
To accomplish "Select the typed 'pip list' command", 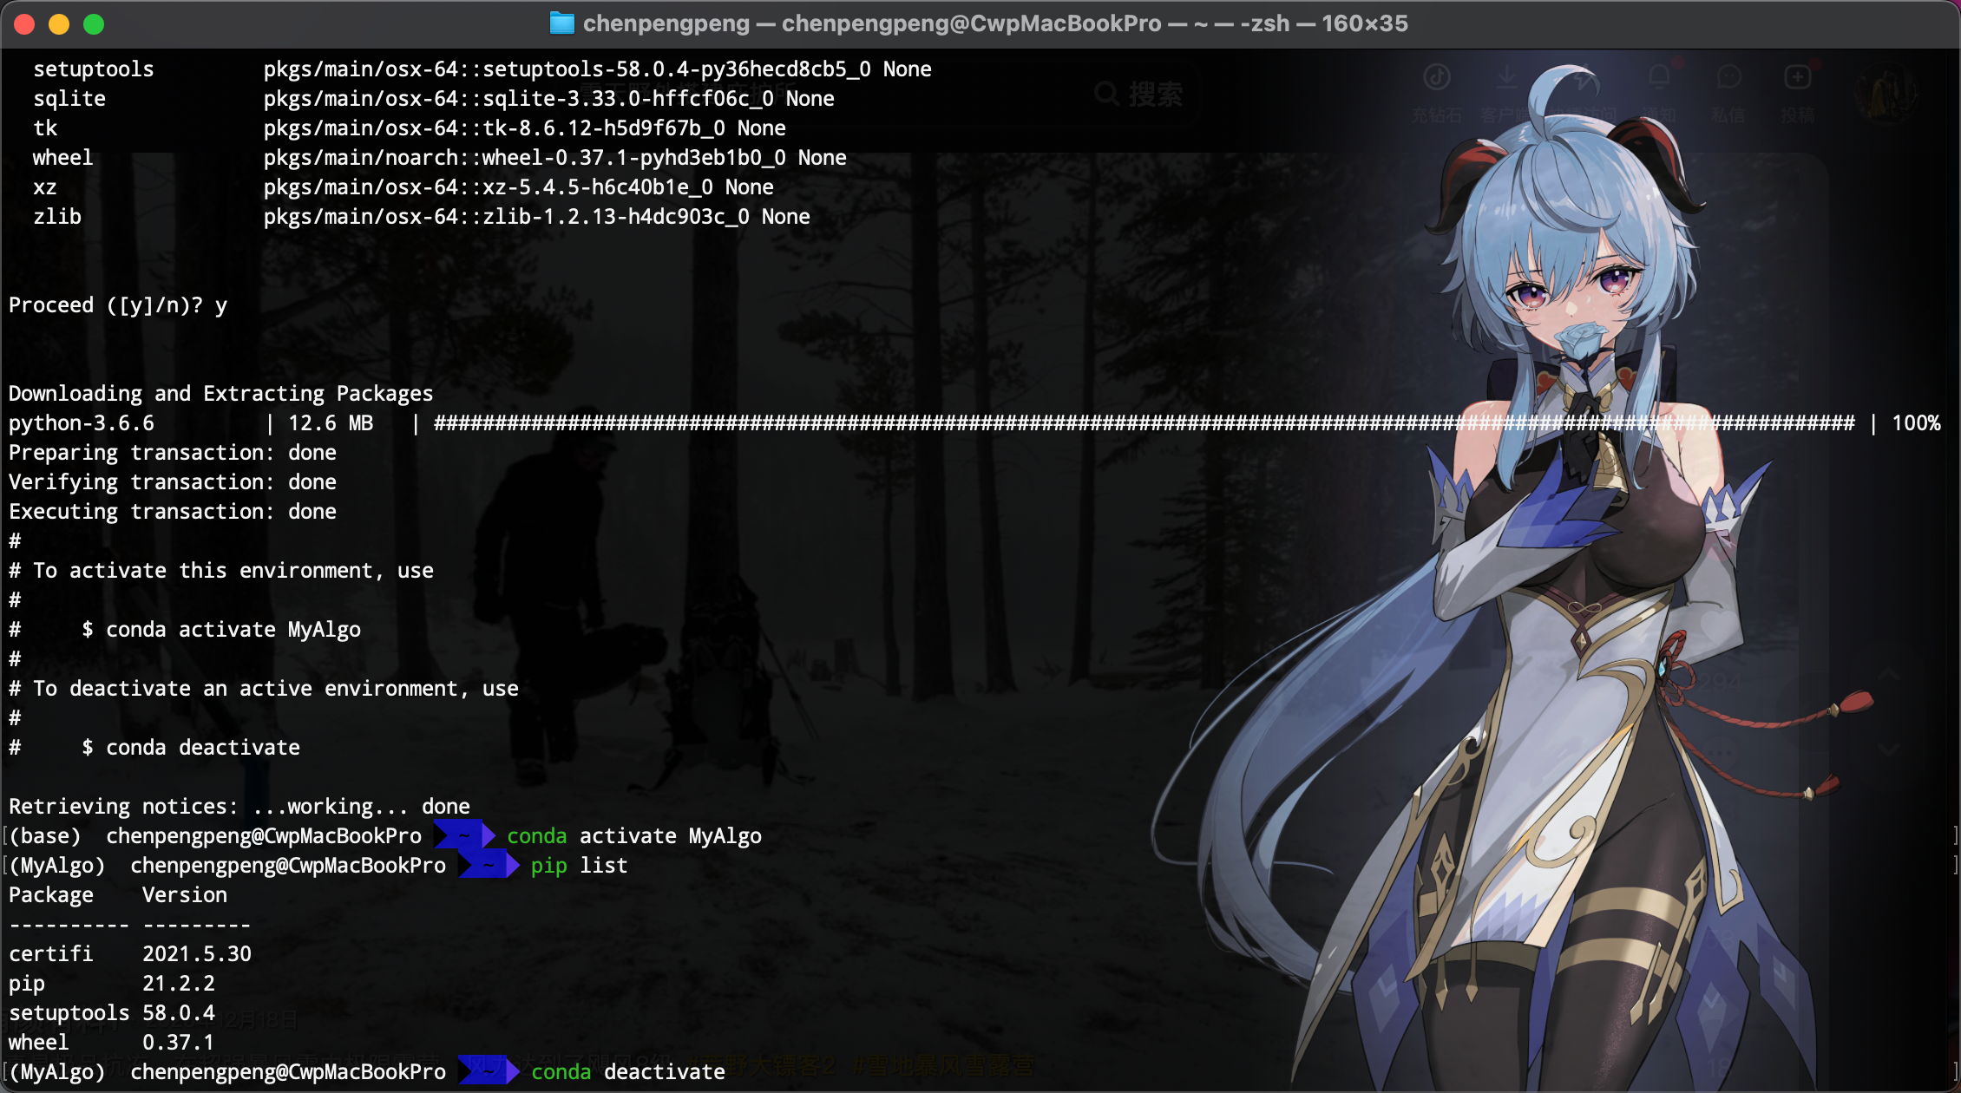I will click(580, 866).
